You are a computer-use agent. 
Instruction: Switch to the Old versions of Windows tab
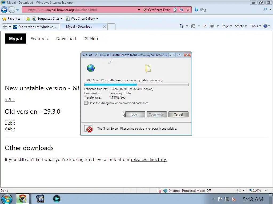click(36, 27)
